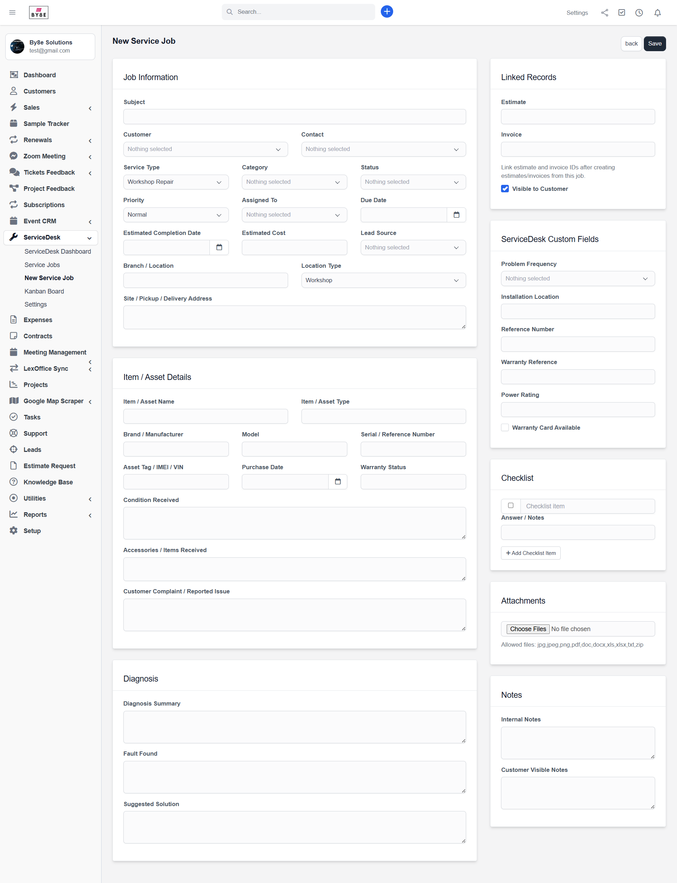Uncheck the Visible to Customer checkbox
This screenshot has width=677, height=883.
(x=505, y=188)
